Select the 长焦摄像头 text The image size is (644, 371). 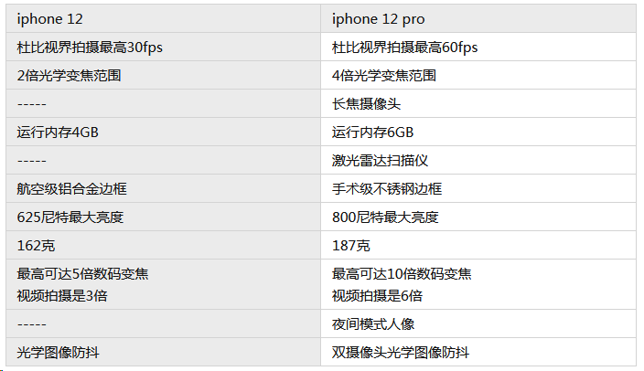366,104
